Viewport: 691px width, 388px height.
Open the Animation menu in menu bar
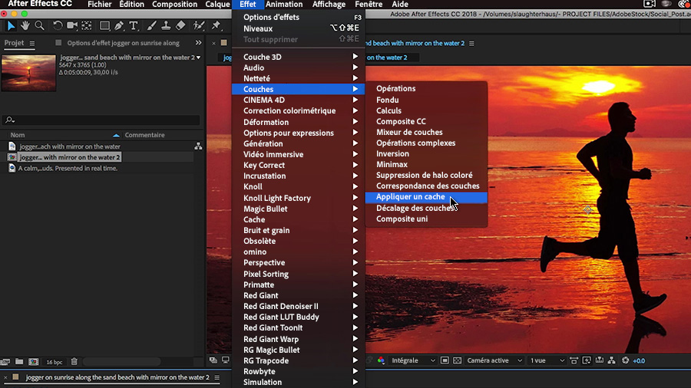point(284,5)
